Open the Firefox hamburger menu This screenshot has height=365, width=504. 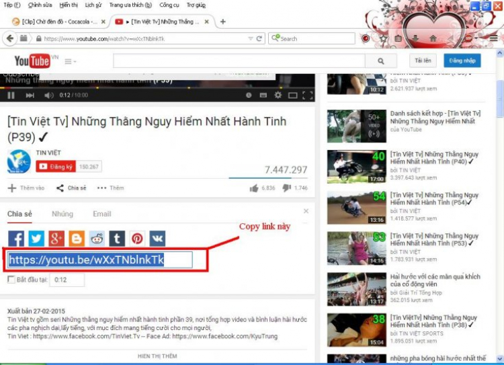494,38
